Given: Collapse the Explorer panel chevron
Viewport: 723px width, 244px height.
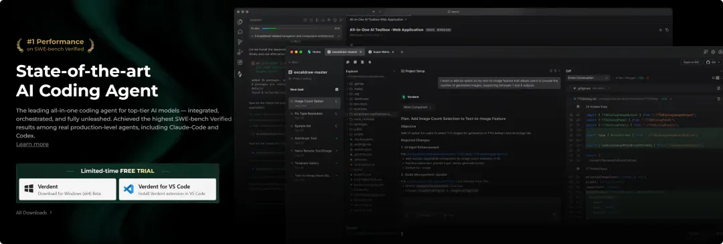Looking at the screenshot, I should click(394, 71).
